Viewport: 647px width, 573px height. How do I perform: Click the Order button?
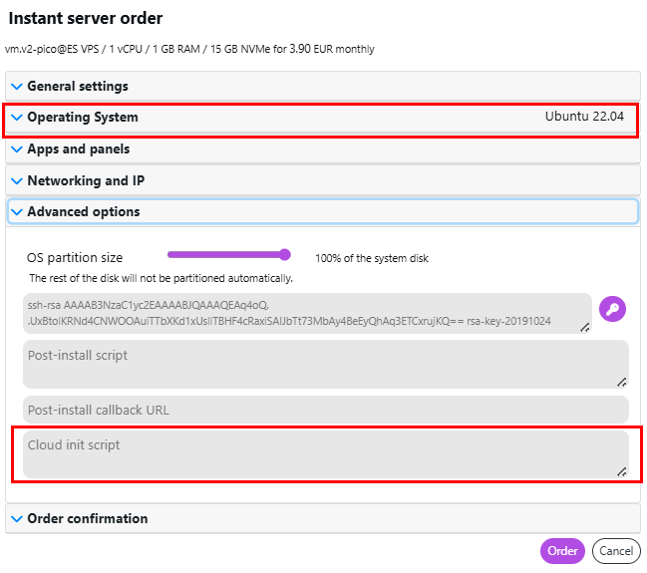pyautogui.click(x=562, y=551)
